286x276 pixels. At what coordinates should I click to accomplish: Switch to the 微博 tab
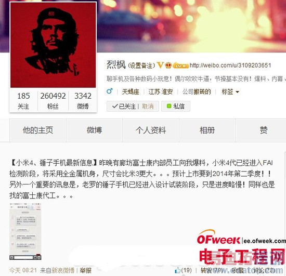pos(94,130)
